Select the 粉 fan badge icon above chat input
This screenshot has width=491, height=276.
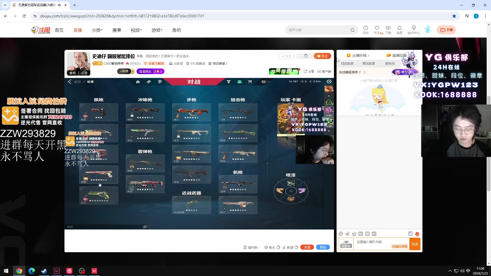point(360,234)
